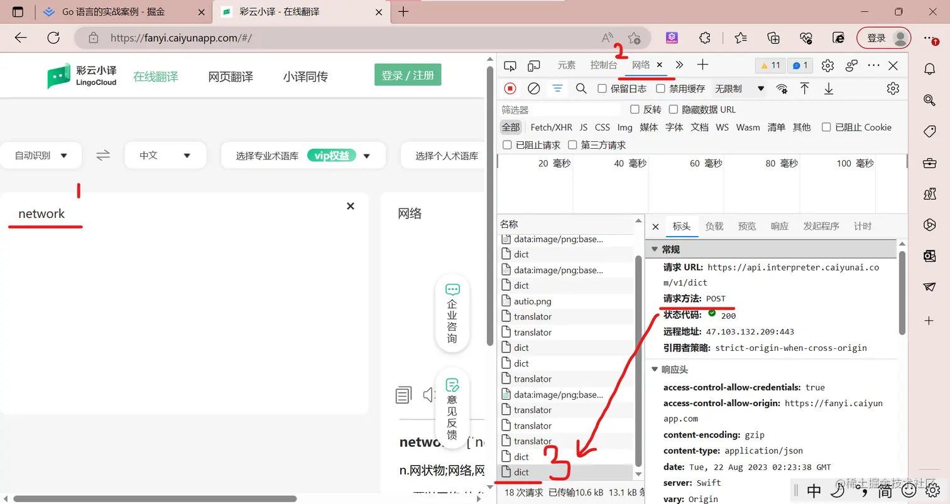Open the 响应 request tab
This screenshot has height=504, width=950.
pyautogui.click(x=780, y=226)
